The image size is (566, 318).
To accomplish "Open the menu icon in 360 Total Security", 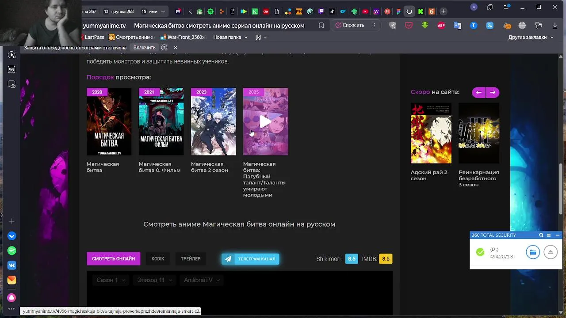I will coord(549,235).
